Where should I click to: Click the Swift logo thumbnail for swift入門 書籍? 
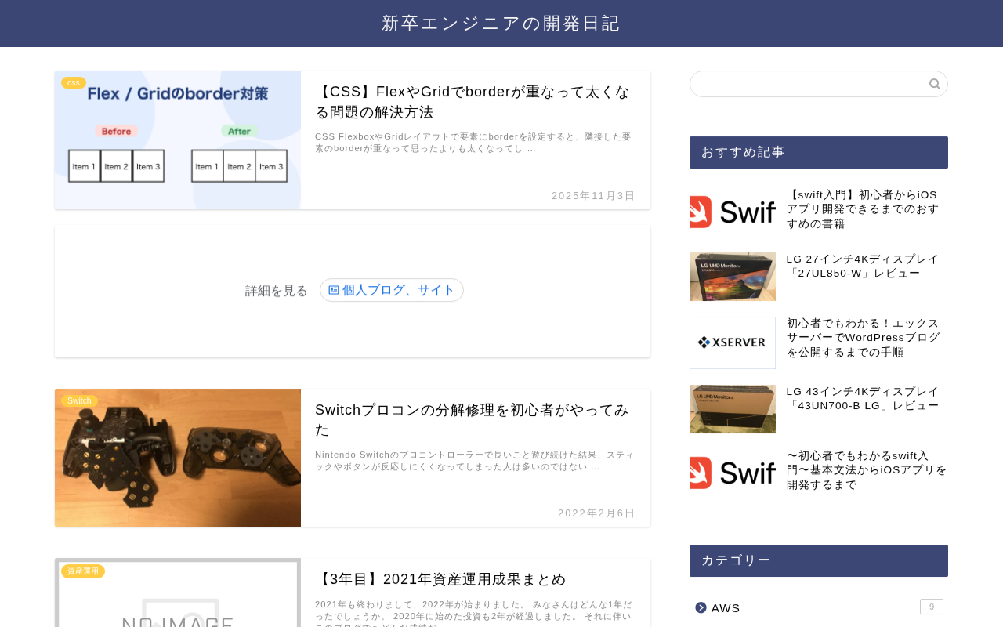point(733,212)
